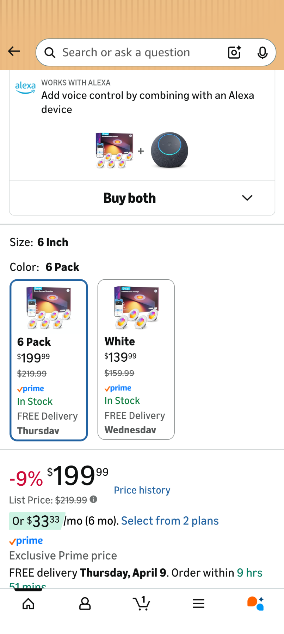Open the account profile tab
This screenshot has width=284, height=634.
(85, 604)
